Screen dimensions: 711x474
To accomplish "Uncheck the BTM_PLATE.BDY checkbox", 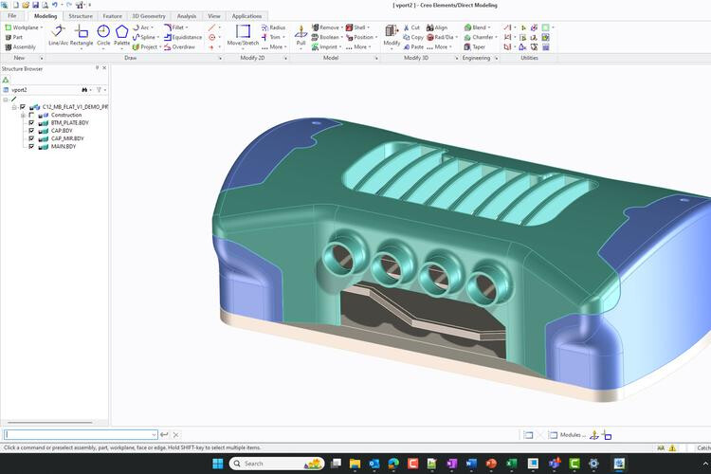I will 31,122.
